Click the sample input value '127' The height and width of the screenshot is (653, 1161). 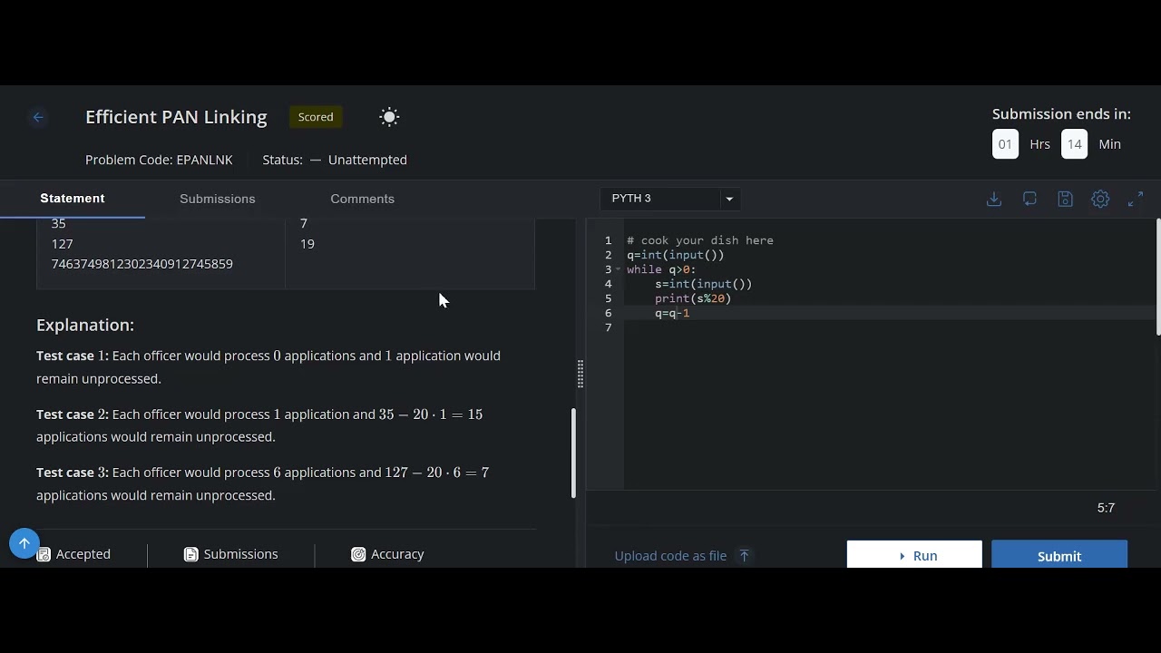click(63, 244)
